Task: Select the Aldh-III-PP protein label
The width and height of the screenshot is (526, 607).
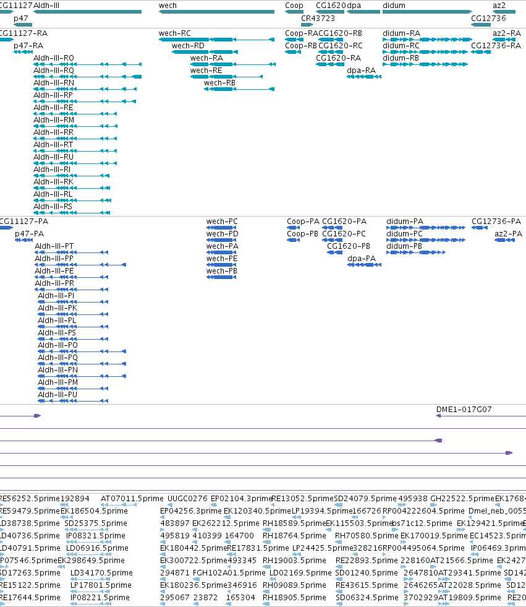Action: 54,259
